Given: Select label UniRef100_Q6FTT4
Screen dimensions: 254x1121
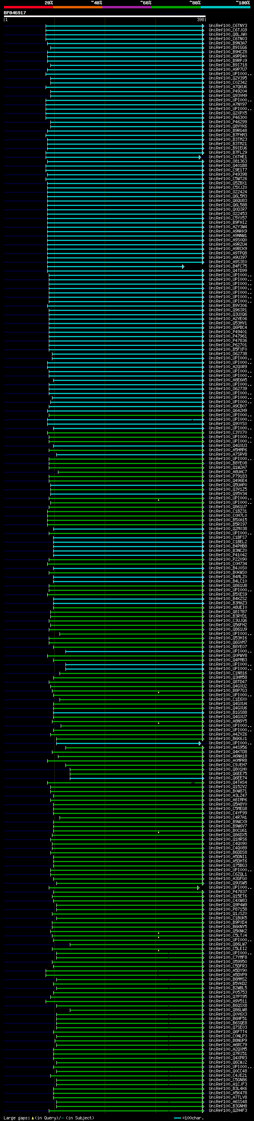Looking at the screenshot, I should pos(228,1032).
